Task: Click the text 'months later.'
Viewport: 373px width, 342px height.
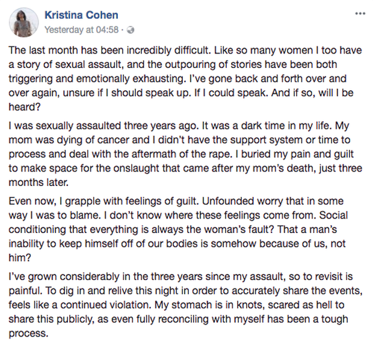Action: pos(39,182)
